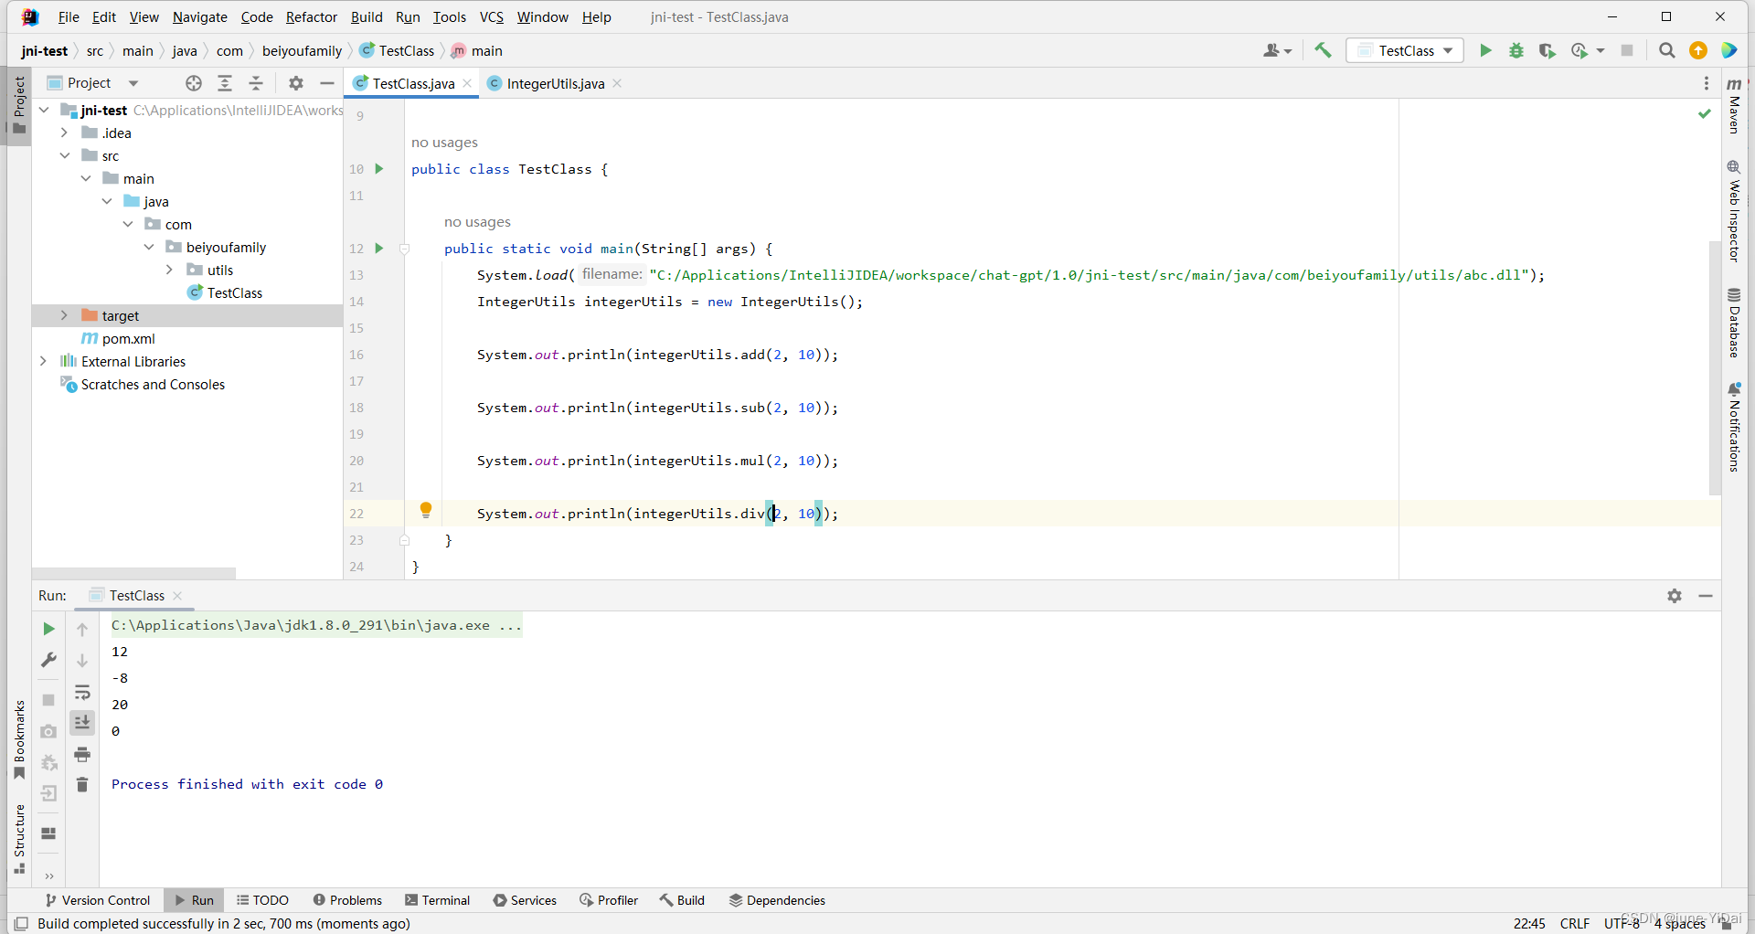Hide the Run tool window
Image resolution: width=1755 pixels, height=934 pixels.
1706,596
